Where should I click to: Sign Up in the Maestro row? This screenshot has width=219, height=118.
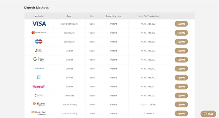click(181, 42)
